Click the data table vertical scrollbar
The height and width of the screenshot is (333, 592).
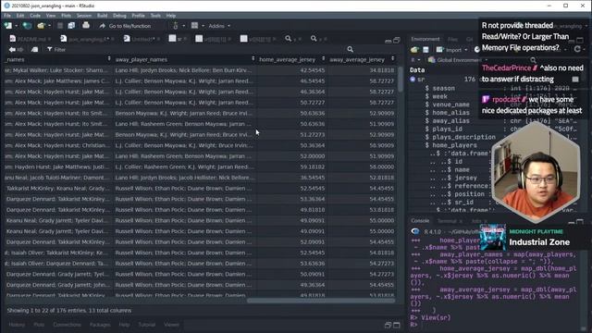point(401,80)
